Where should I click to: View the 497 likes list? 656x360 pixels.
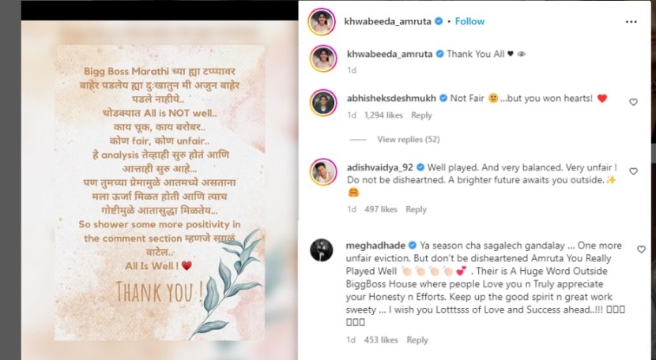pos(380,209)
